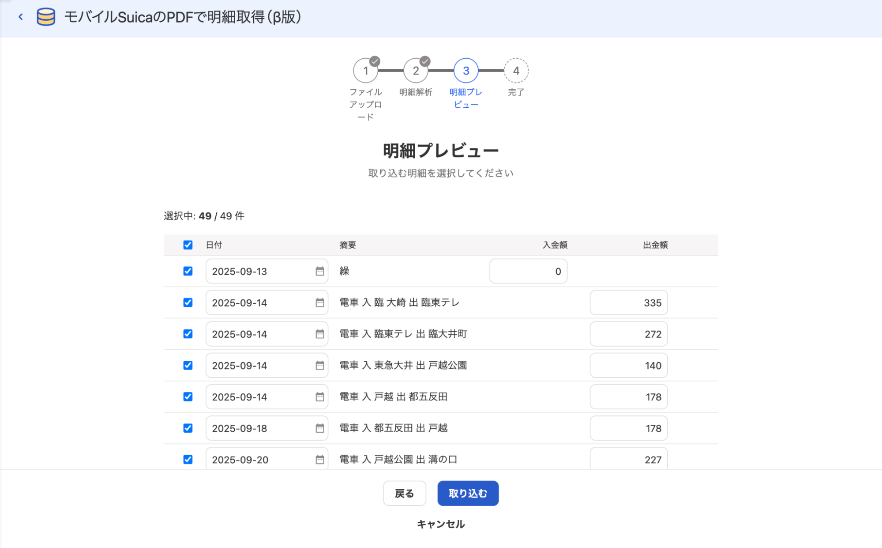This screenshot has height=548, width=882.
Task: Click the 入金額 column header
Action: coord(555,245)
